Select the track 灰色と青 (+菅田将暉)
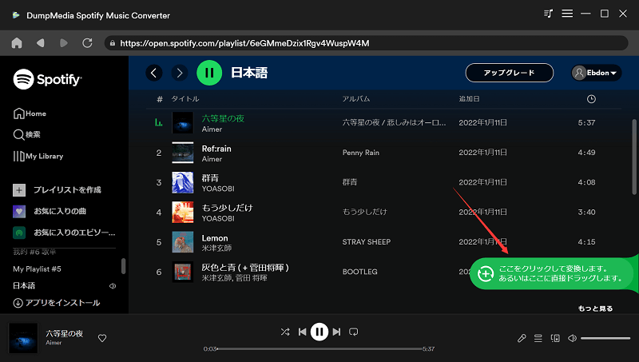Screen dimensions: 639x362 245,268
